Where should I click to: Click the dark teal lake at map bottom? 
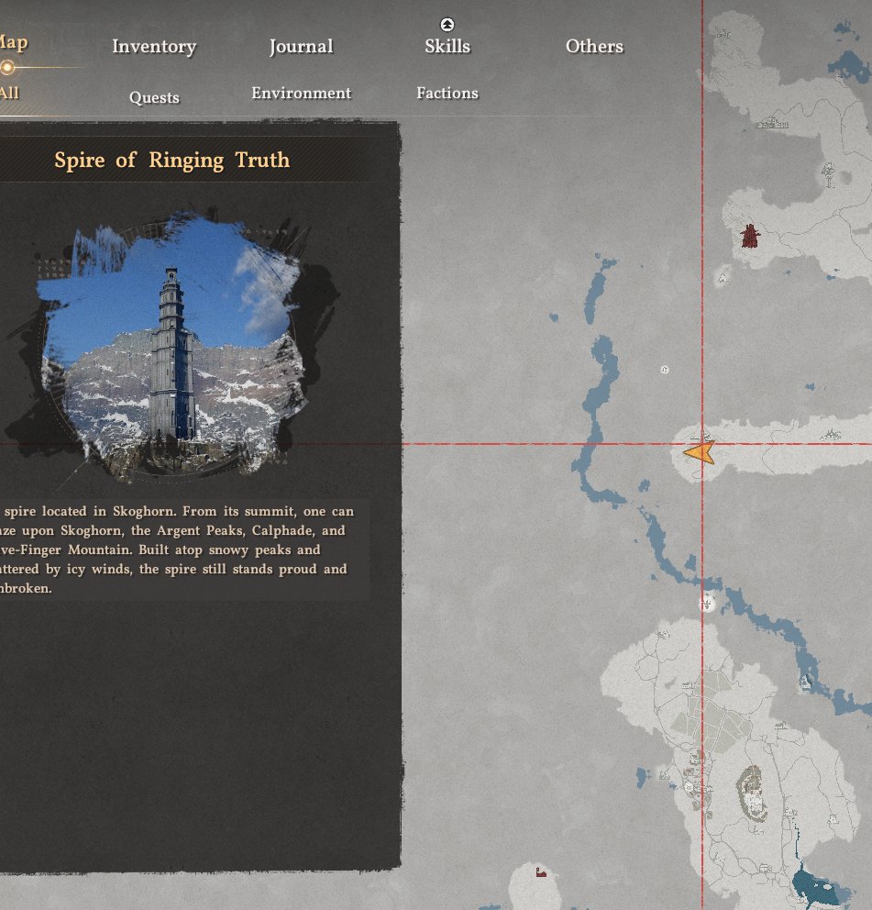[x=815, y=885]
